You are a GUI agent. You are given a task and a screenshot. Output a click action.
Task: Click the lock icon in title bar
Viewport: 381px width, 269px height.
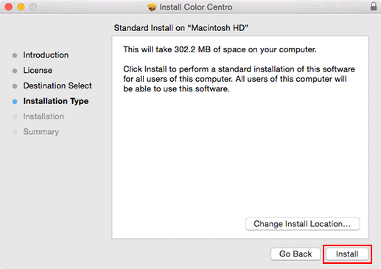[x=374, y=7]
